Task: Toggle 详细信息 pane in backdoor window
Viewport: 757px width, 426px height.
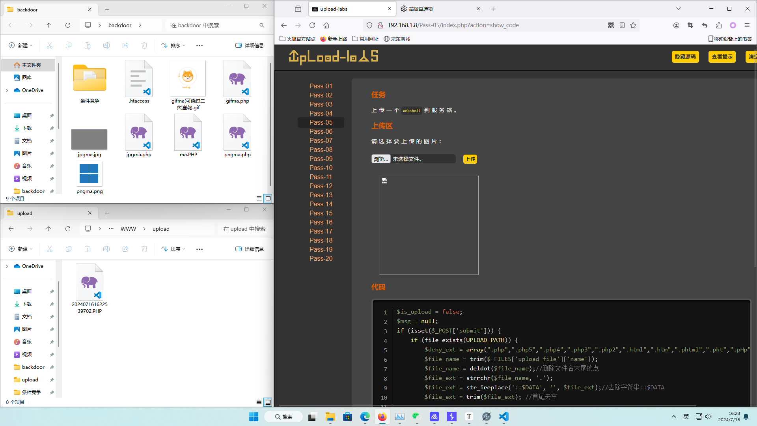Action: click(x=250, y=45)
